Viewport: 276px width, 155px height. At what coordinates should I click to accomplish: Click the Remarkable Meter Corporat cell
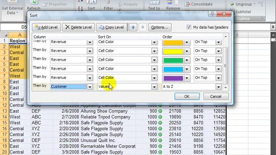tap(108, 146)
